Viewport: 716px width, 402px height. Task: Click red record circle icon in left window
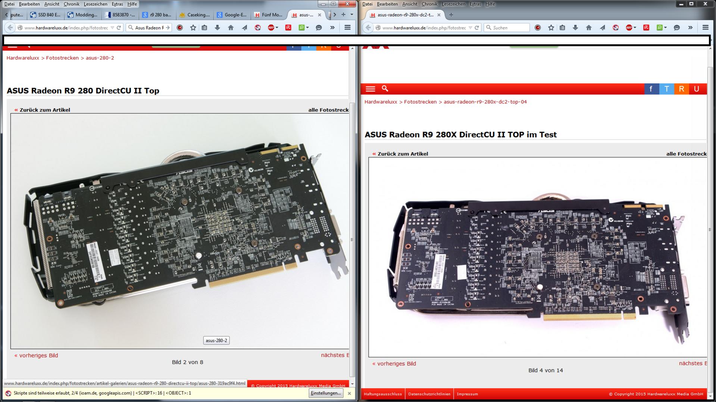[x=179, y=28]
